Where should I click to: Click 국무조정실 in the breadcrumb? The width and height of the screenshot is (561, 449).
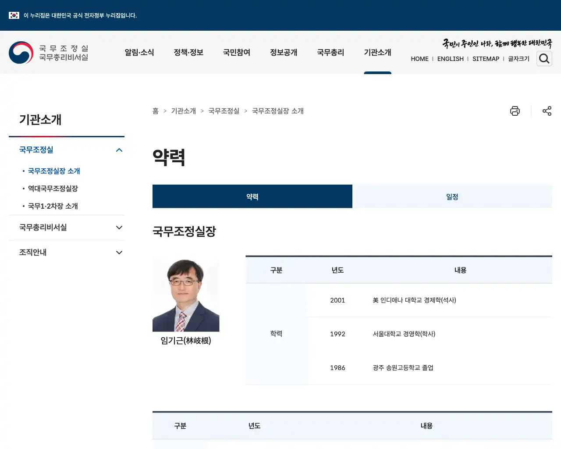point(224,111)
